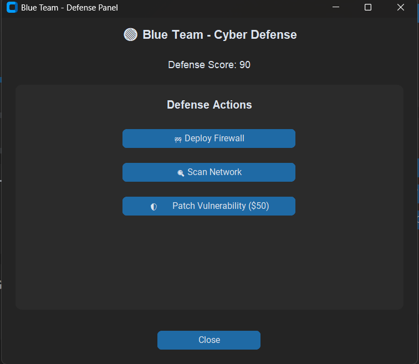
Task: Click the "Blue Team - Cyber Defense" title
Action: pyautogui.click(x=219, y=35)
